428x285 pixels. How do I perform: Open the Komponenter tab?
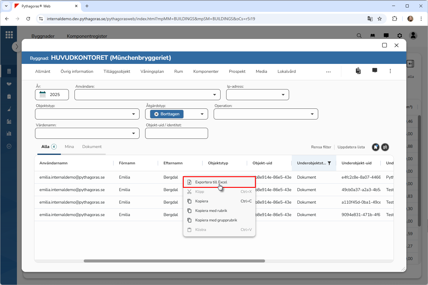pos(206,72)
